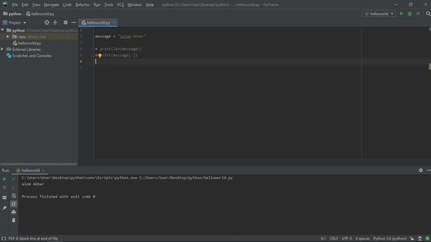Open the Edit menu

(25, 5)
